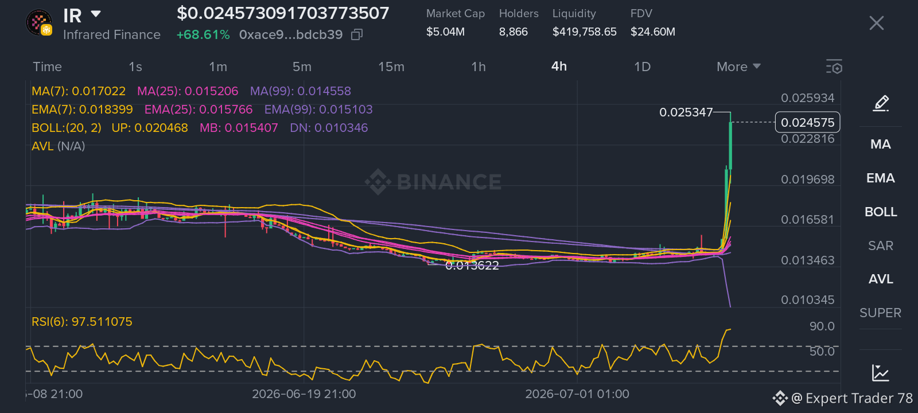Click the Holders count 8,866

514,32
